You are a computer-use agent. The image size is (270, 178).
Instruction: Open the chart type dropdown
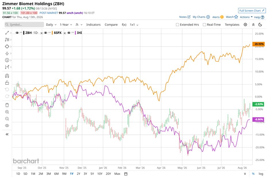[x=79, y=24]
